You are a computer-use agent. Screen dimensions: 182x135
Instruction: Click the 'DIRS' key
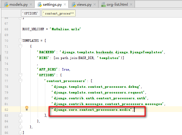point(43,58)
